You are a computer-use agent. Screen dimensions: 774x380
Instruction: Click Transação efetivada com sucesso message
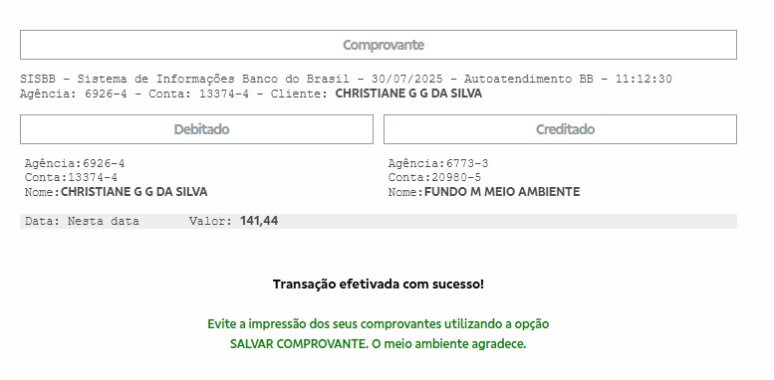click(379, 285)
